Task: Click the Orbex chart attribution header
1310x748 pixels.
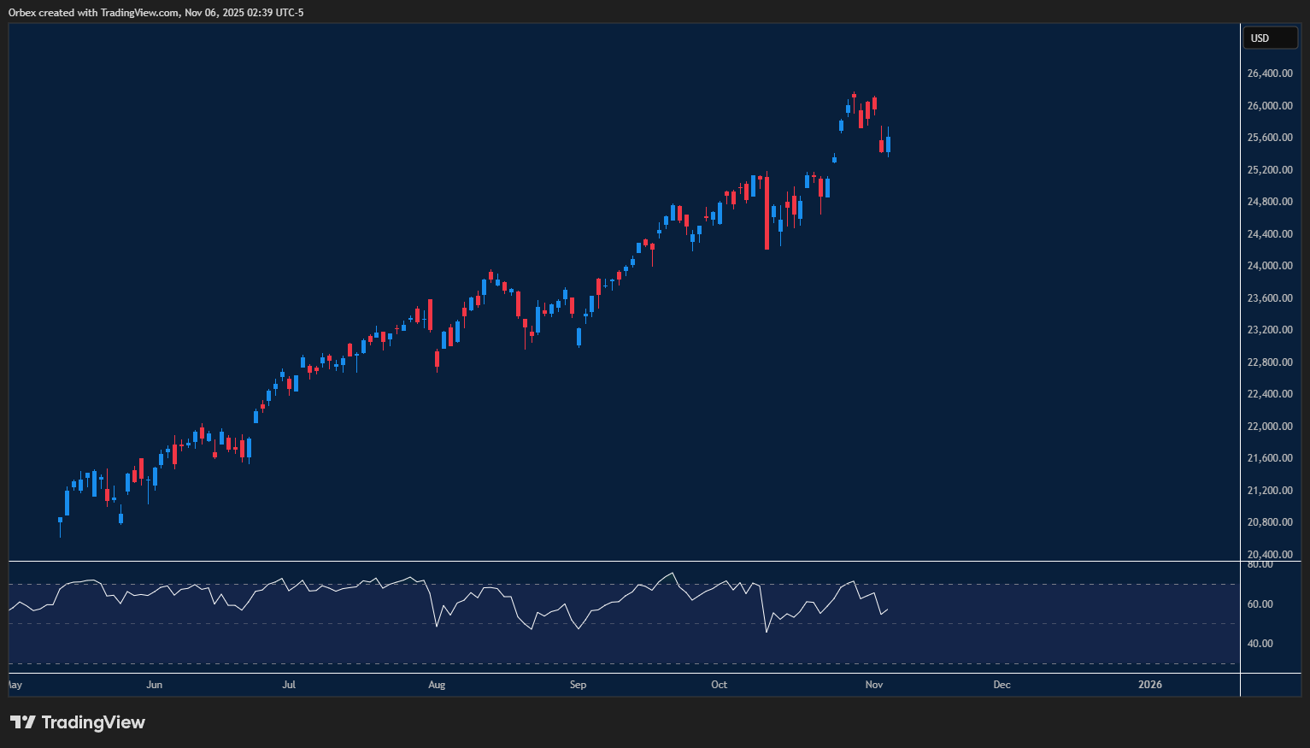Action: coord(156,12)
